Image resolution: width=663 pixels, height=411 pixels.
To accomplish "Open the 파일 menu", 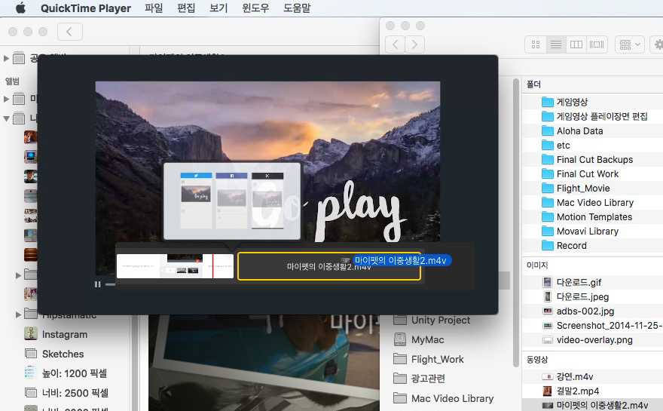I will [154, 8].
